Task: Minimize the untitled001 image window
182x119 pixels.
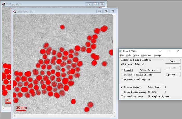Action: pos(100,11)
